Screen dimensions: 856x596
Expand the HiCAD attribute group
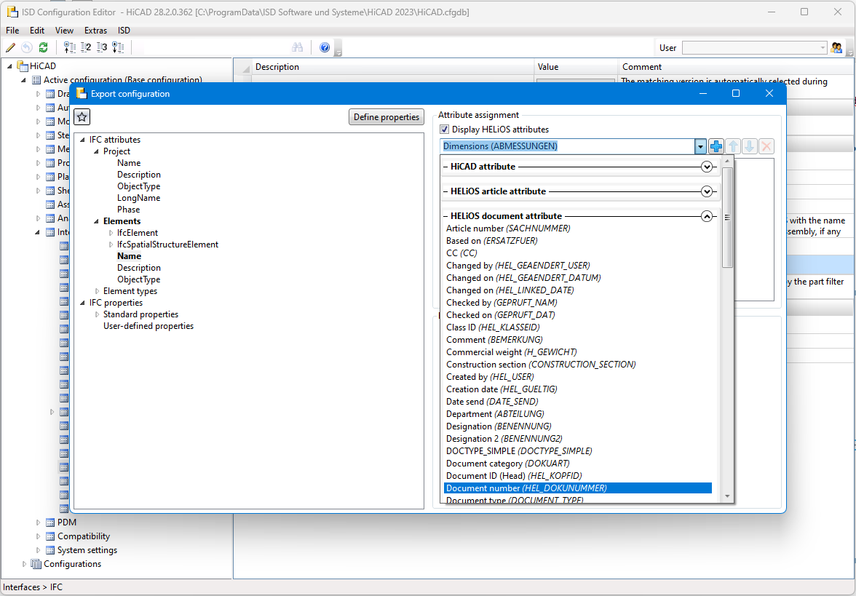[706, 167]
